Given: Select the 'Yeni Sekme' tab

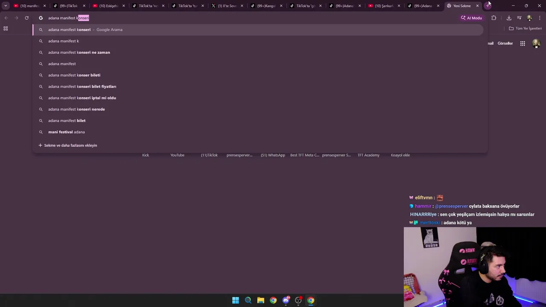Looking at the screenshot, I should click(462, 6).
